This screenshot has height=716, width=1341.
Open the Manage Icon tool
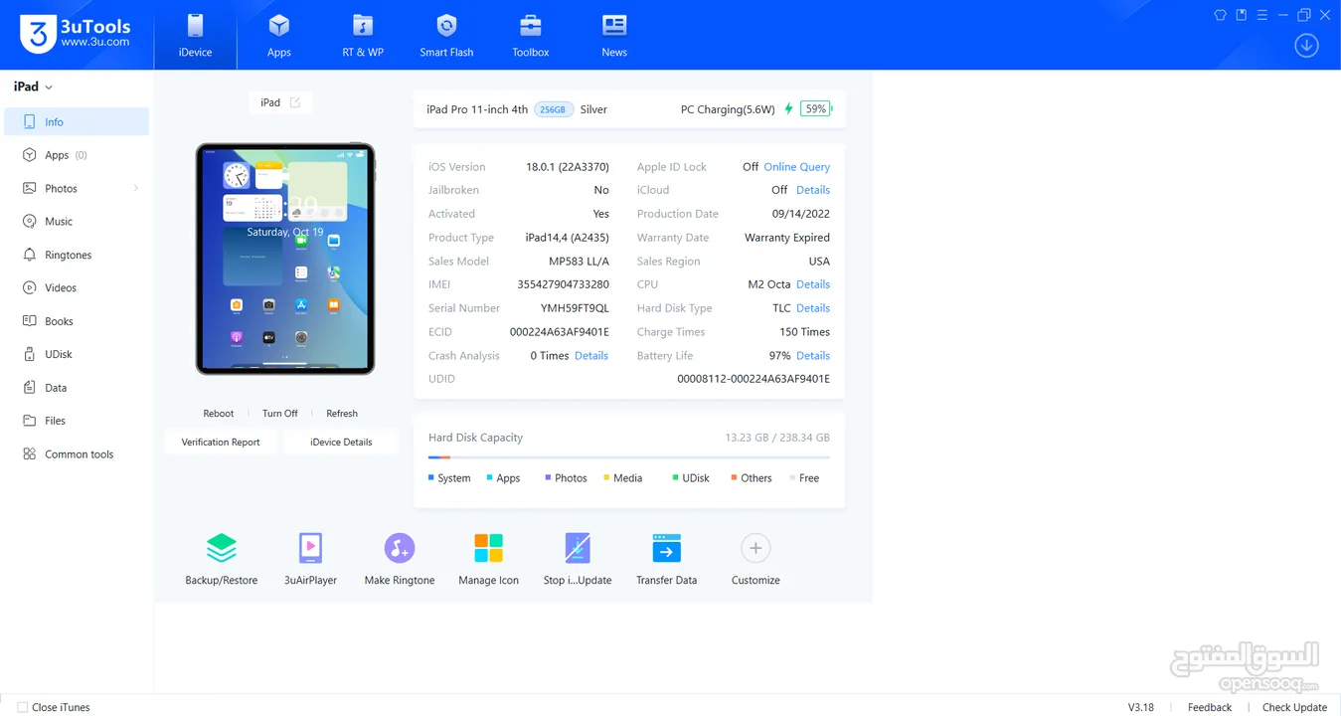(x=488, y=559)
